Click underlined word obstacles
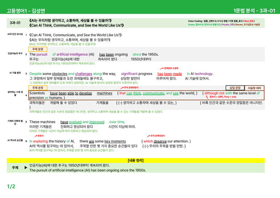 [60, 74]
